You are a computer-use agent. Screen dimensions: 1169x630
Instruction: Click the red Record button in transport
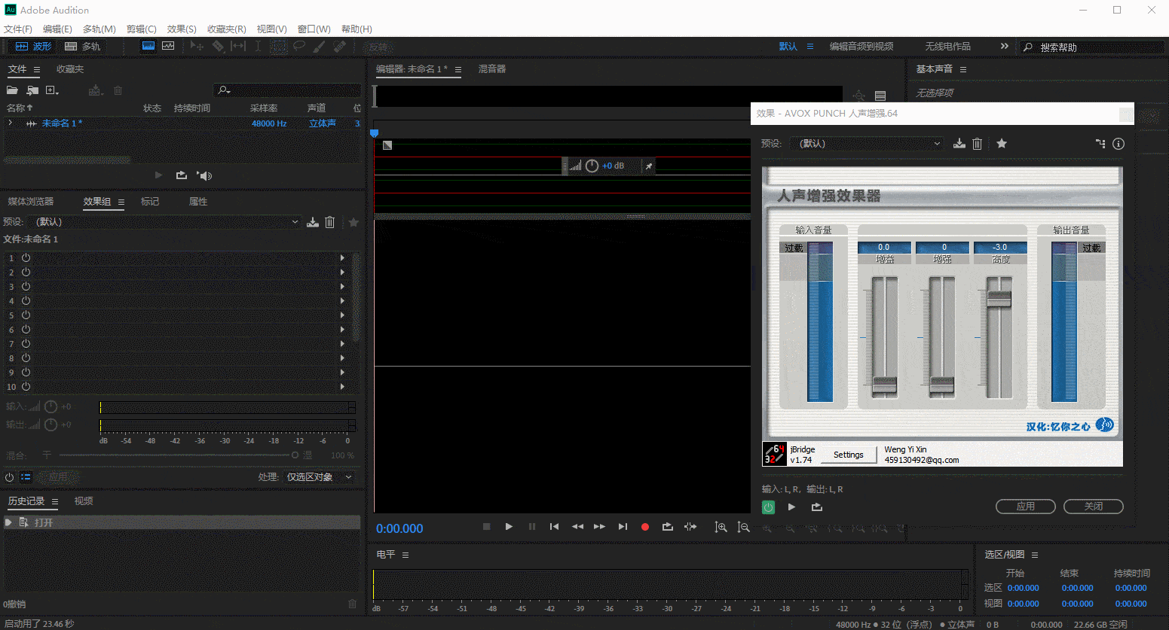tap(644, 527)
